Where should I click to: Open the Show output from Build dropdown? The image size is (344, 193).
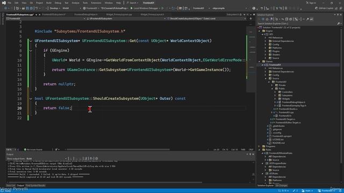point(47,159)
